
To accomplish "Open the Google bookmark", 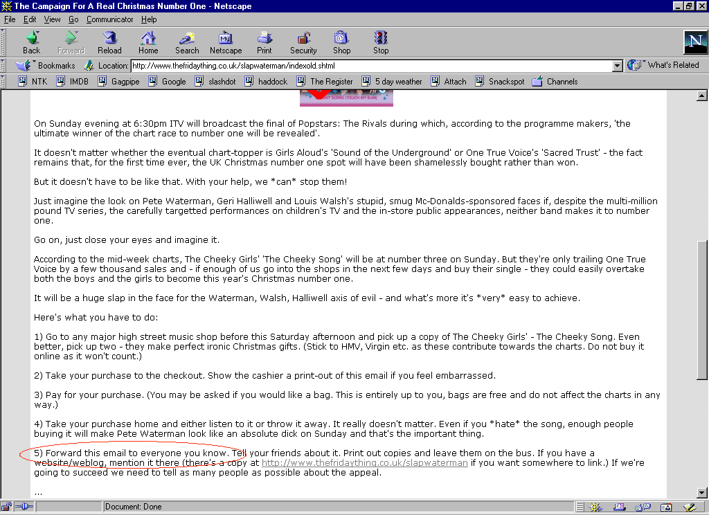I will [x=168, y=82].
